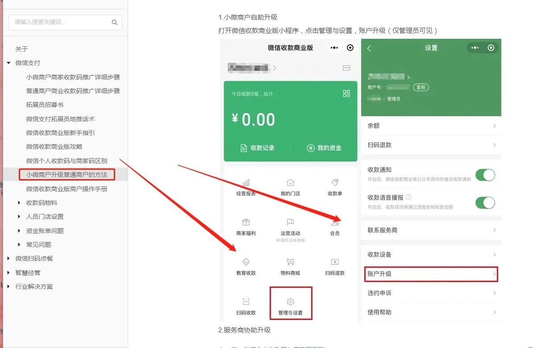Select 小微商户升级普通商户的方法 article
This screenshot has height=348, width=533.
pyautogui.click(x=67, y=175)
